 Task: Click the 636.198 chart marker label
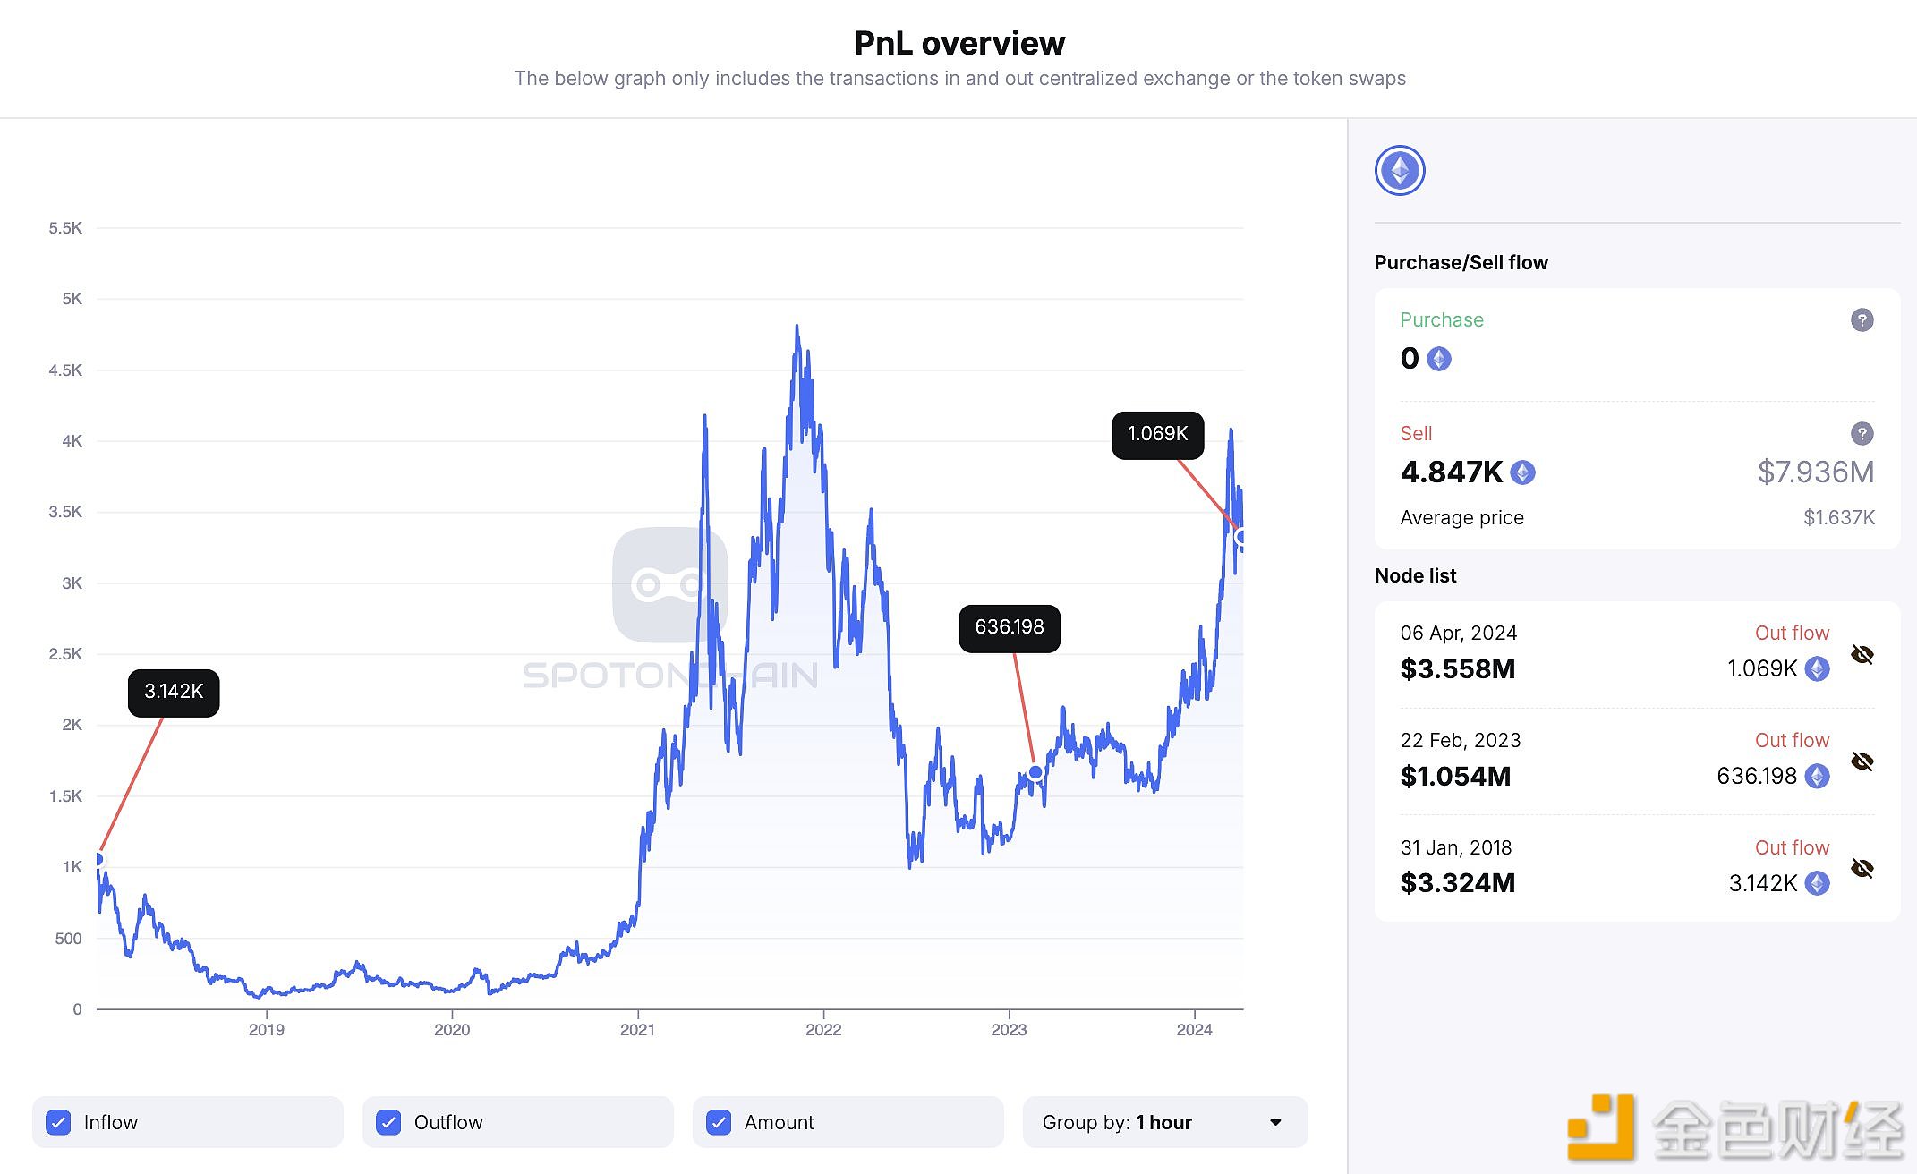pyautogui.click(x=1009, y=628)
